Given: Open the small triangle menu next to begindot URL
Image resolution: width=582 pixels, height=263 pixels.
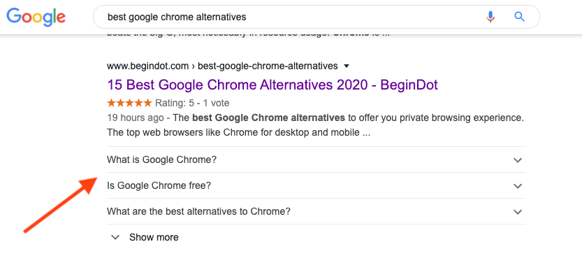Looking at the screenshot, I should 347,66.
